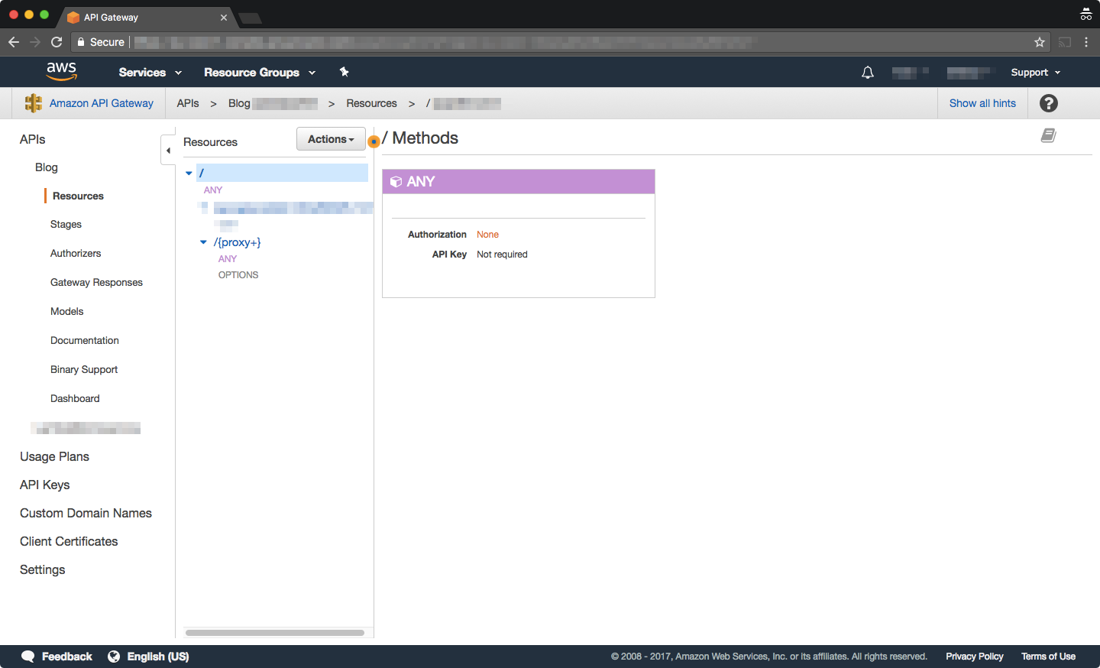Viewport: 1100px width, 668px height.
Task: Open the Resource Groups dropdown
Action: (260, 73)
